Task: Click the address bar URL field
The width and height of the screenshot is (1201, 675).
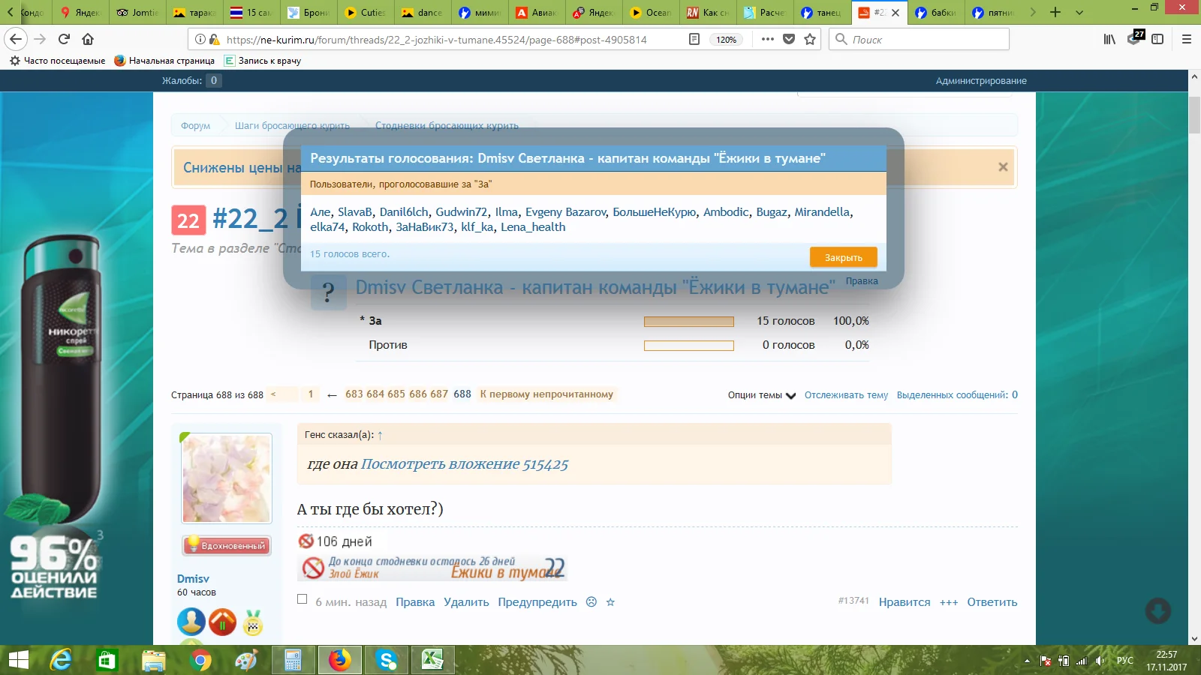Action: (x=435, y=39)
